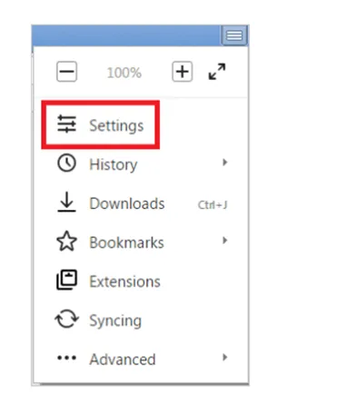Zoom in with the plus button
The height and width of the screenshot is (415, 337).
183,72
